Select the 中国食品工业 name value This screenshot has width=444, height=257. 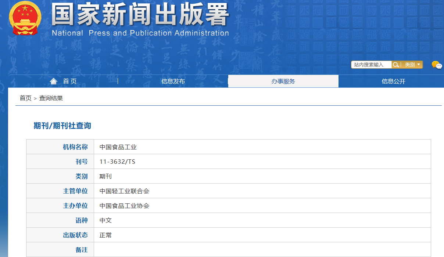118,147
